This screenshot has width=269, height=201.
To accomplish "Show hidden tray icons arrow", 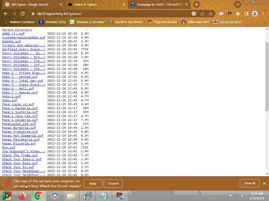I will 224,196.
